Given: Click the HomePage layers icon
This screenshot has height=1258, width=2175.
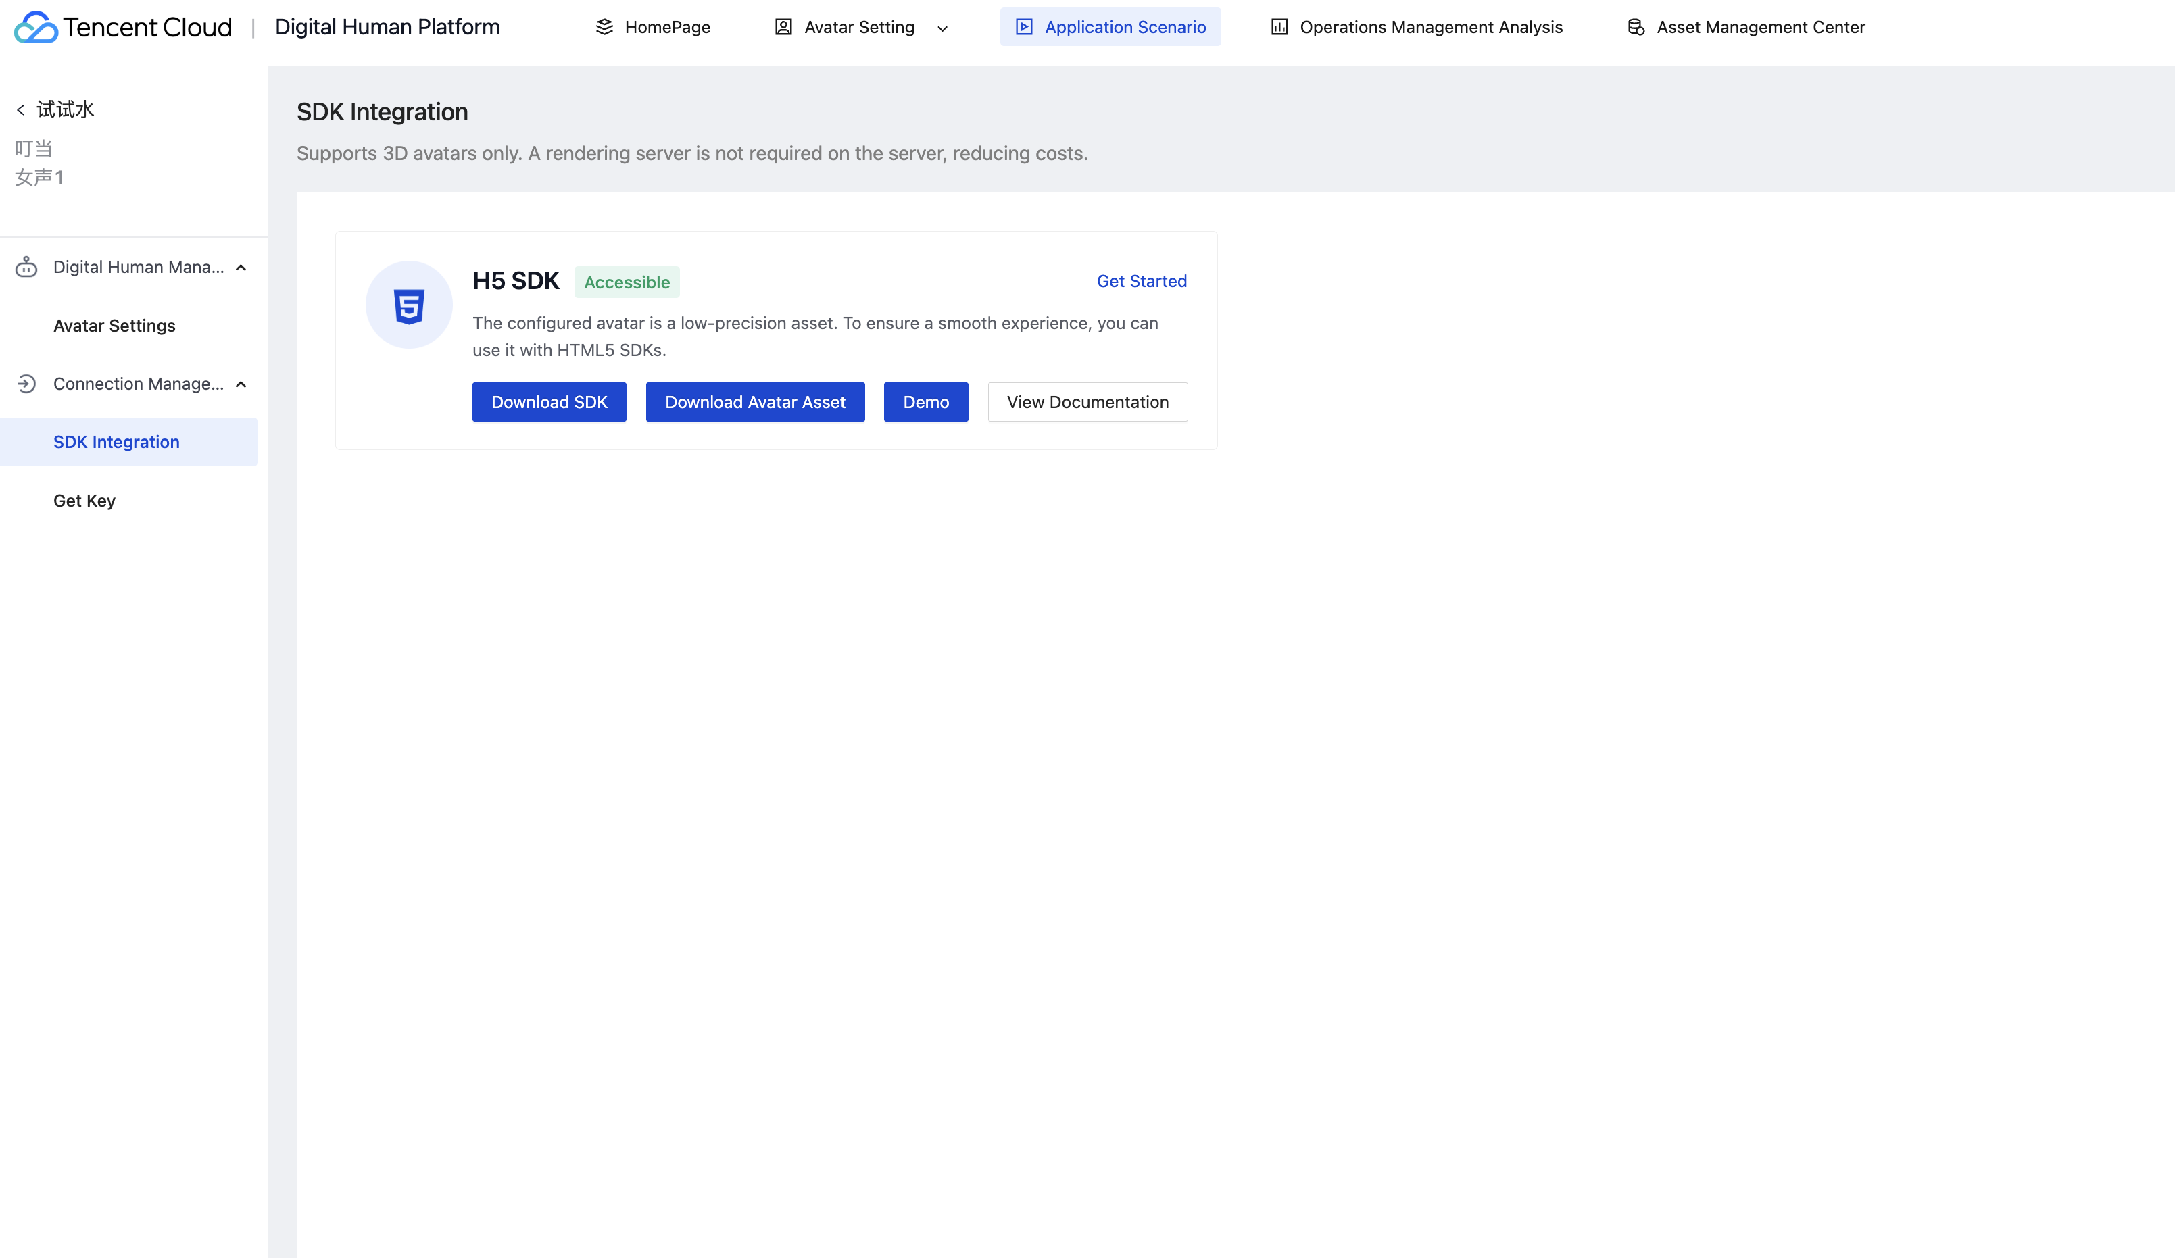Looking at the screenshot, I should click(x=604, y=27).
